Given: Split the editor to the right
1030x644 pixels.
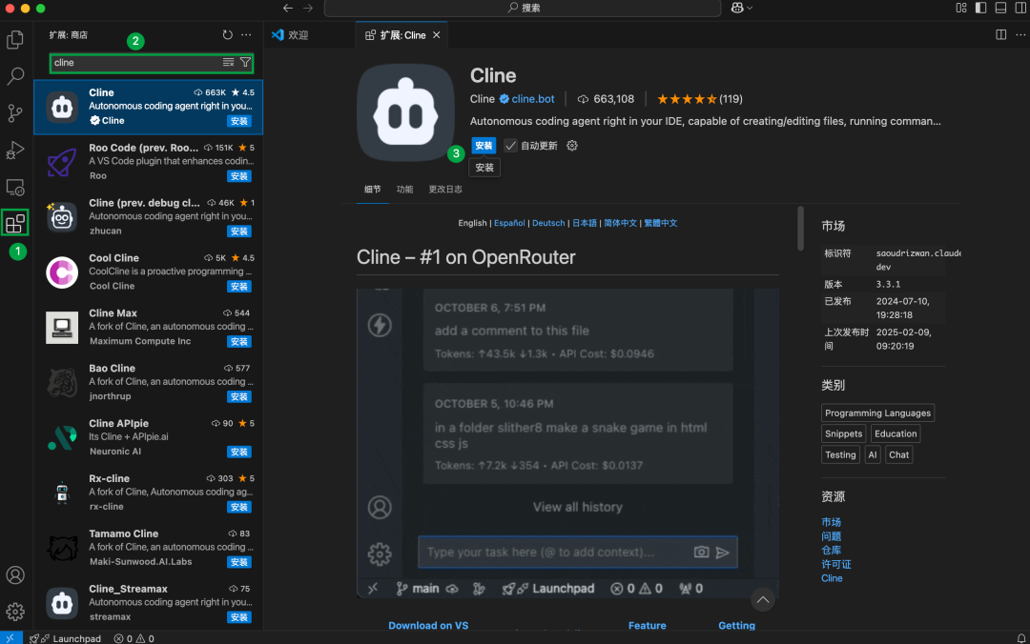Looking at the screenshot, I should pos(1000,35).
